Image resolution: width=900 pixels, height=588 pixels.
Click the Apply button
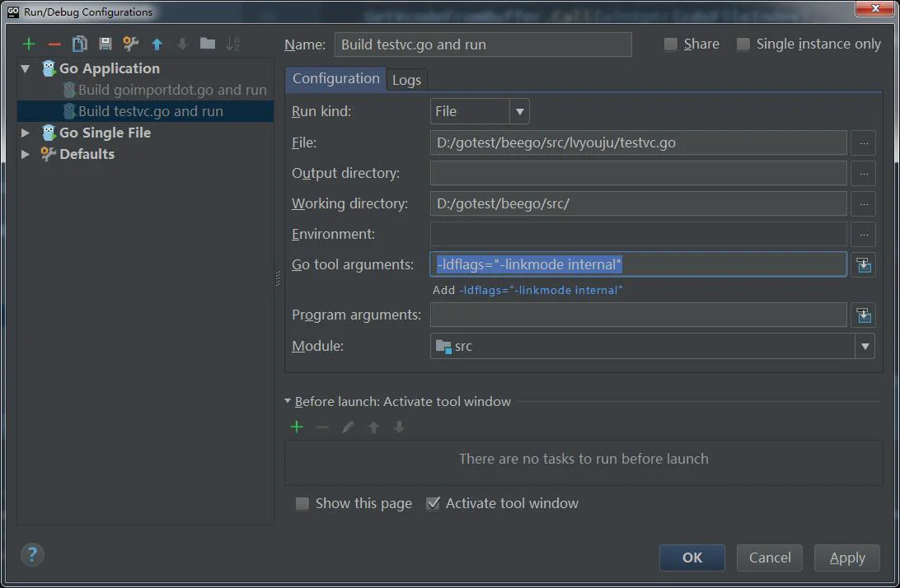click(847, 558)
